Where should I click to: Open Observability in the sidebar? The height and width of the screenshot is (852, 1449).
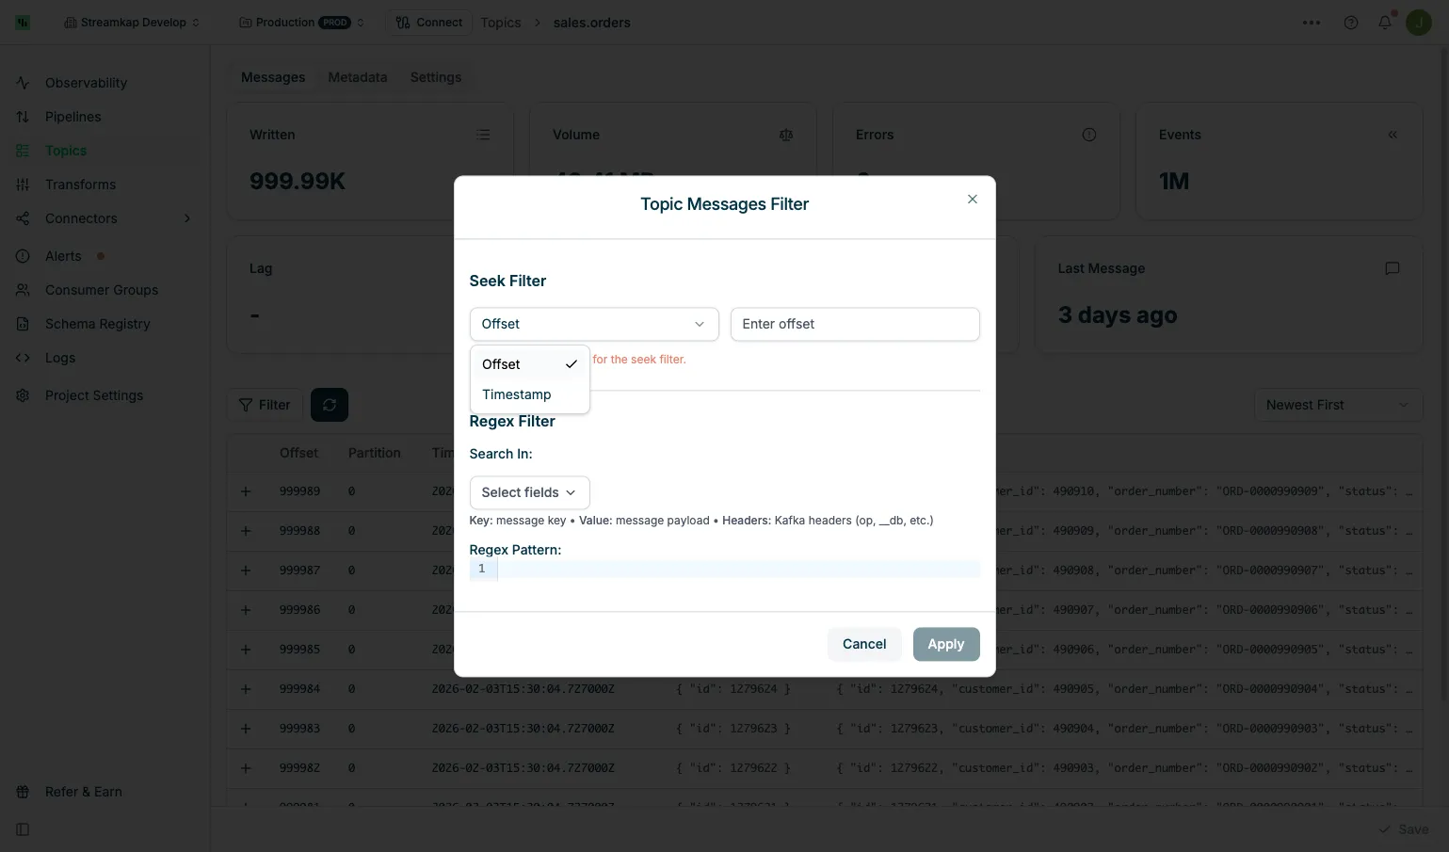86,83
